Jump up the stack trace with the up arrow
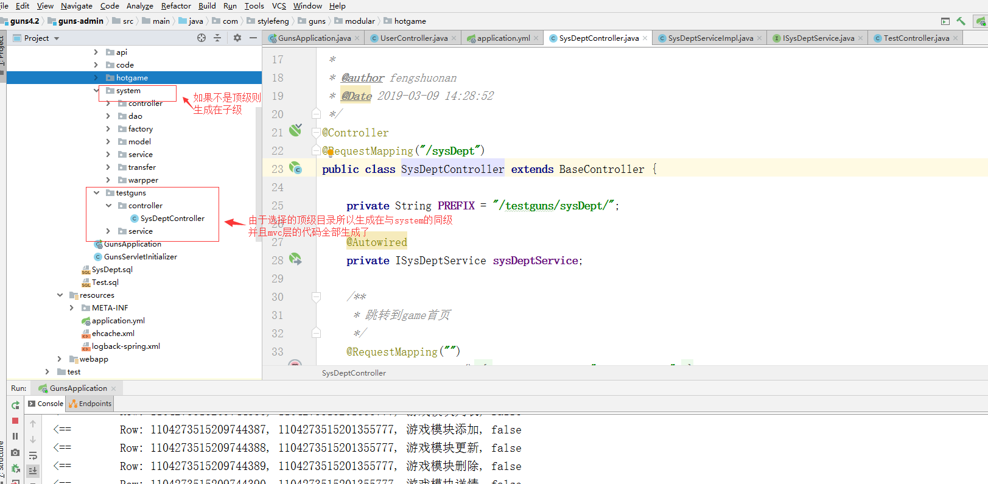The width and height of the screenshot is (988, 484). click(x=33, y=424)
